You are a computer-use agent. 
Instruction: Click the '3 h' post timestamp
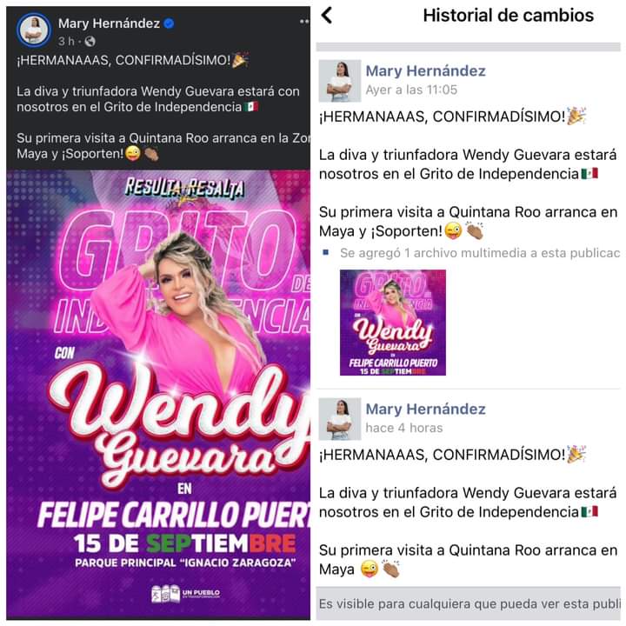pyautogui.click(x=66, y=41)
